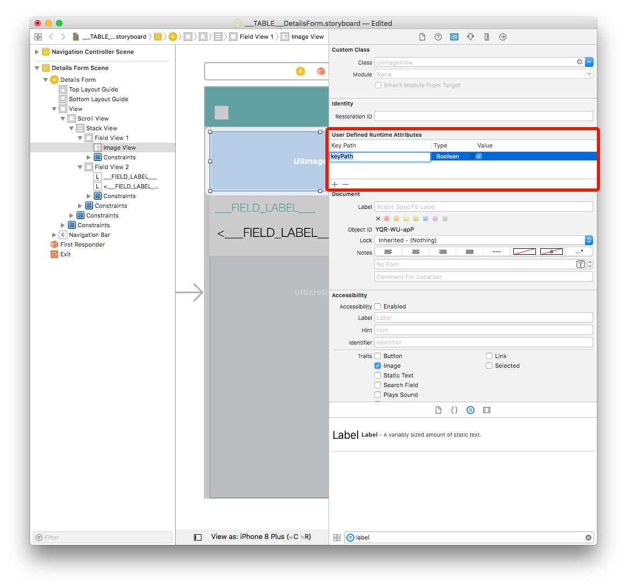Click the Field View 1 breadcrumb
The width and height of the screenshot is (627, 588).
(x=252, y=37)
